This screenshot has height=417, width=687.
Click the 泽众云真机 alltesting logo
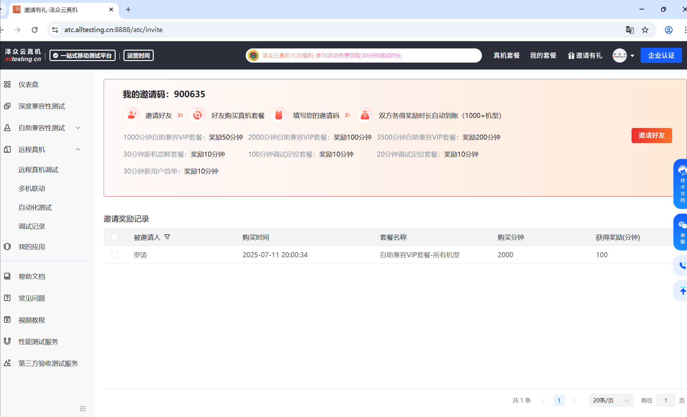23,55
